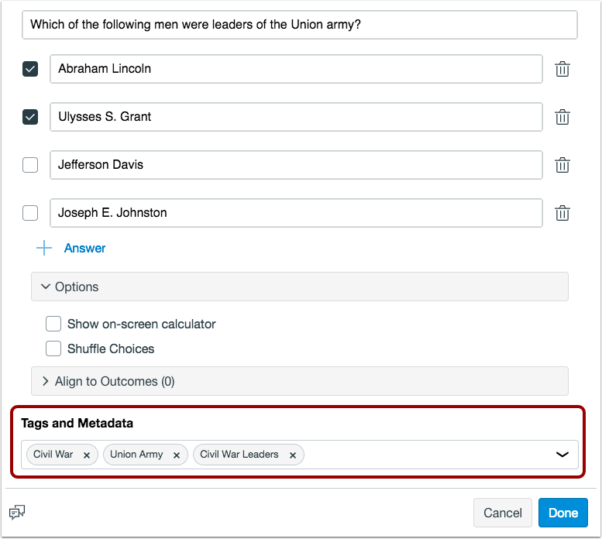Click the Answer link
Viewport: 602px width, 539px height.
[x=84, y=249]
